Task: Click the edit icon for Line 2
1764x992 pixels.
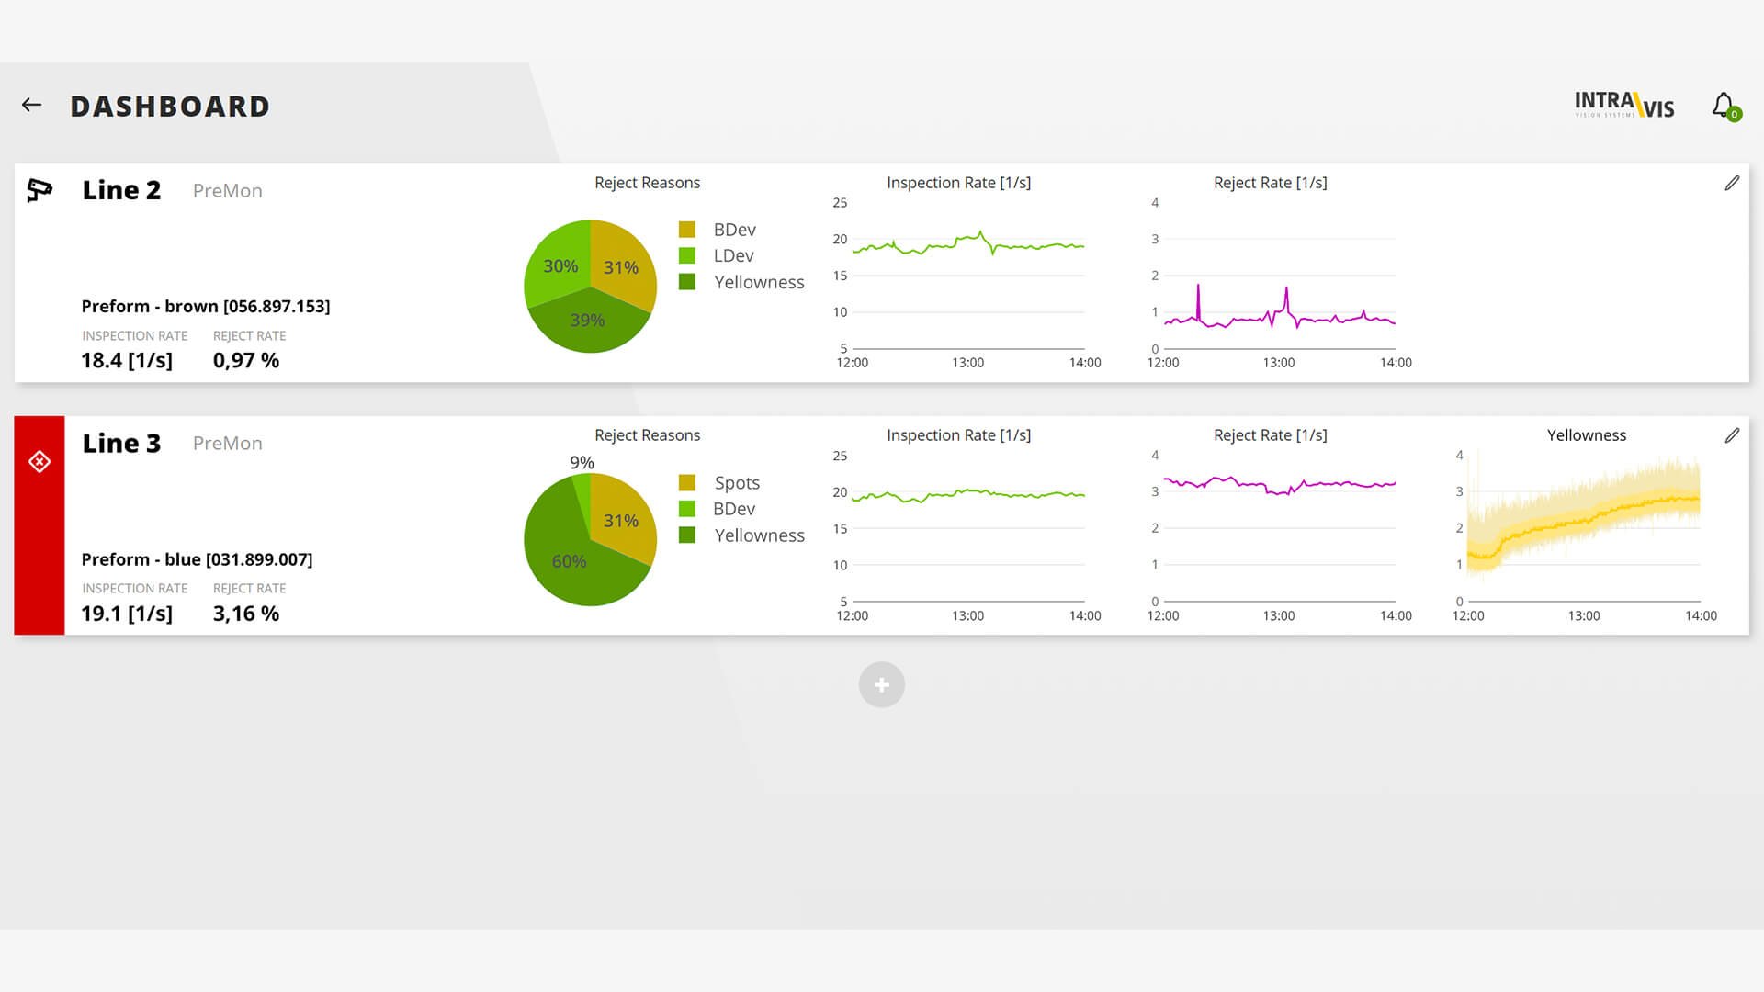Action: pyautogui.click(x=1733, y=182)
